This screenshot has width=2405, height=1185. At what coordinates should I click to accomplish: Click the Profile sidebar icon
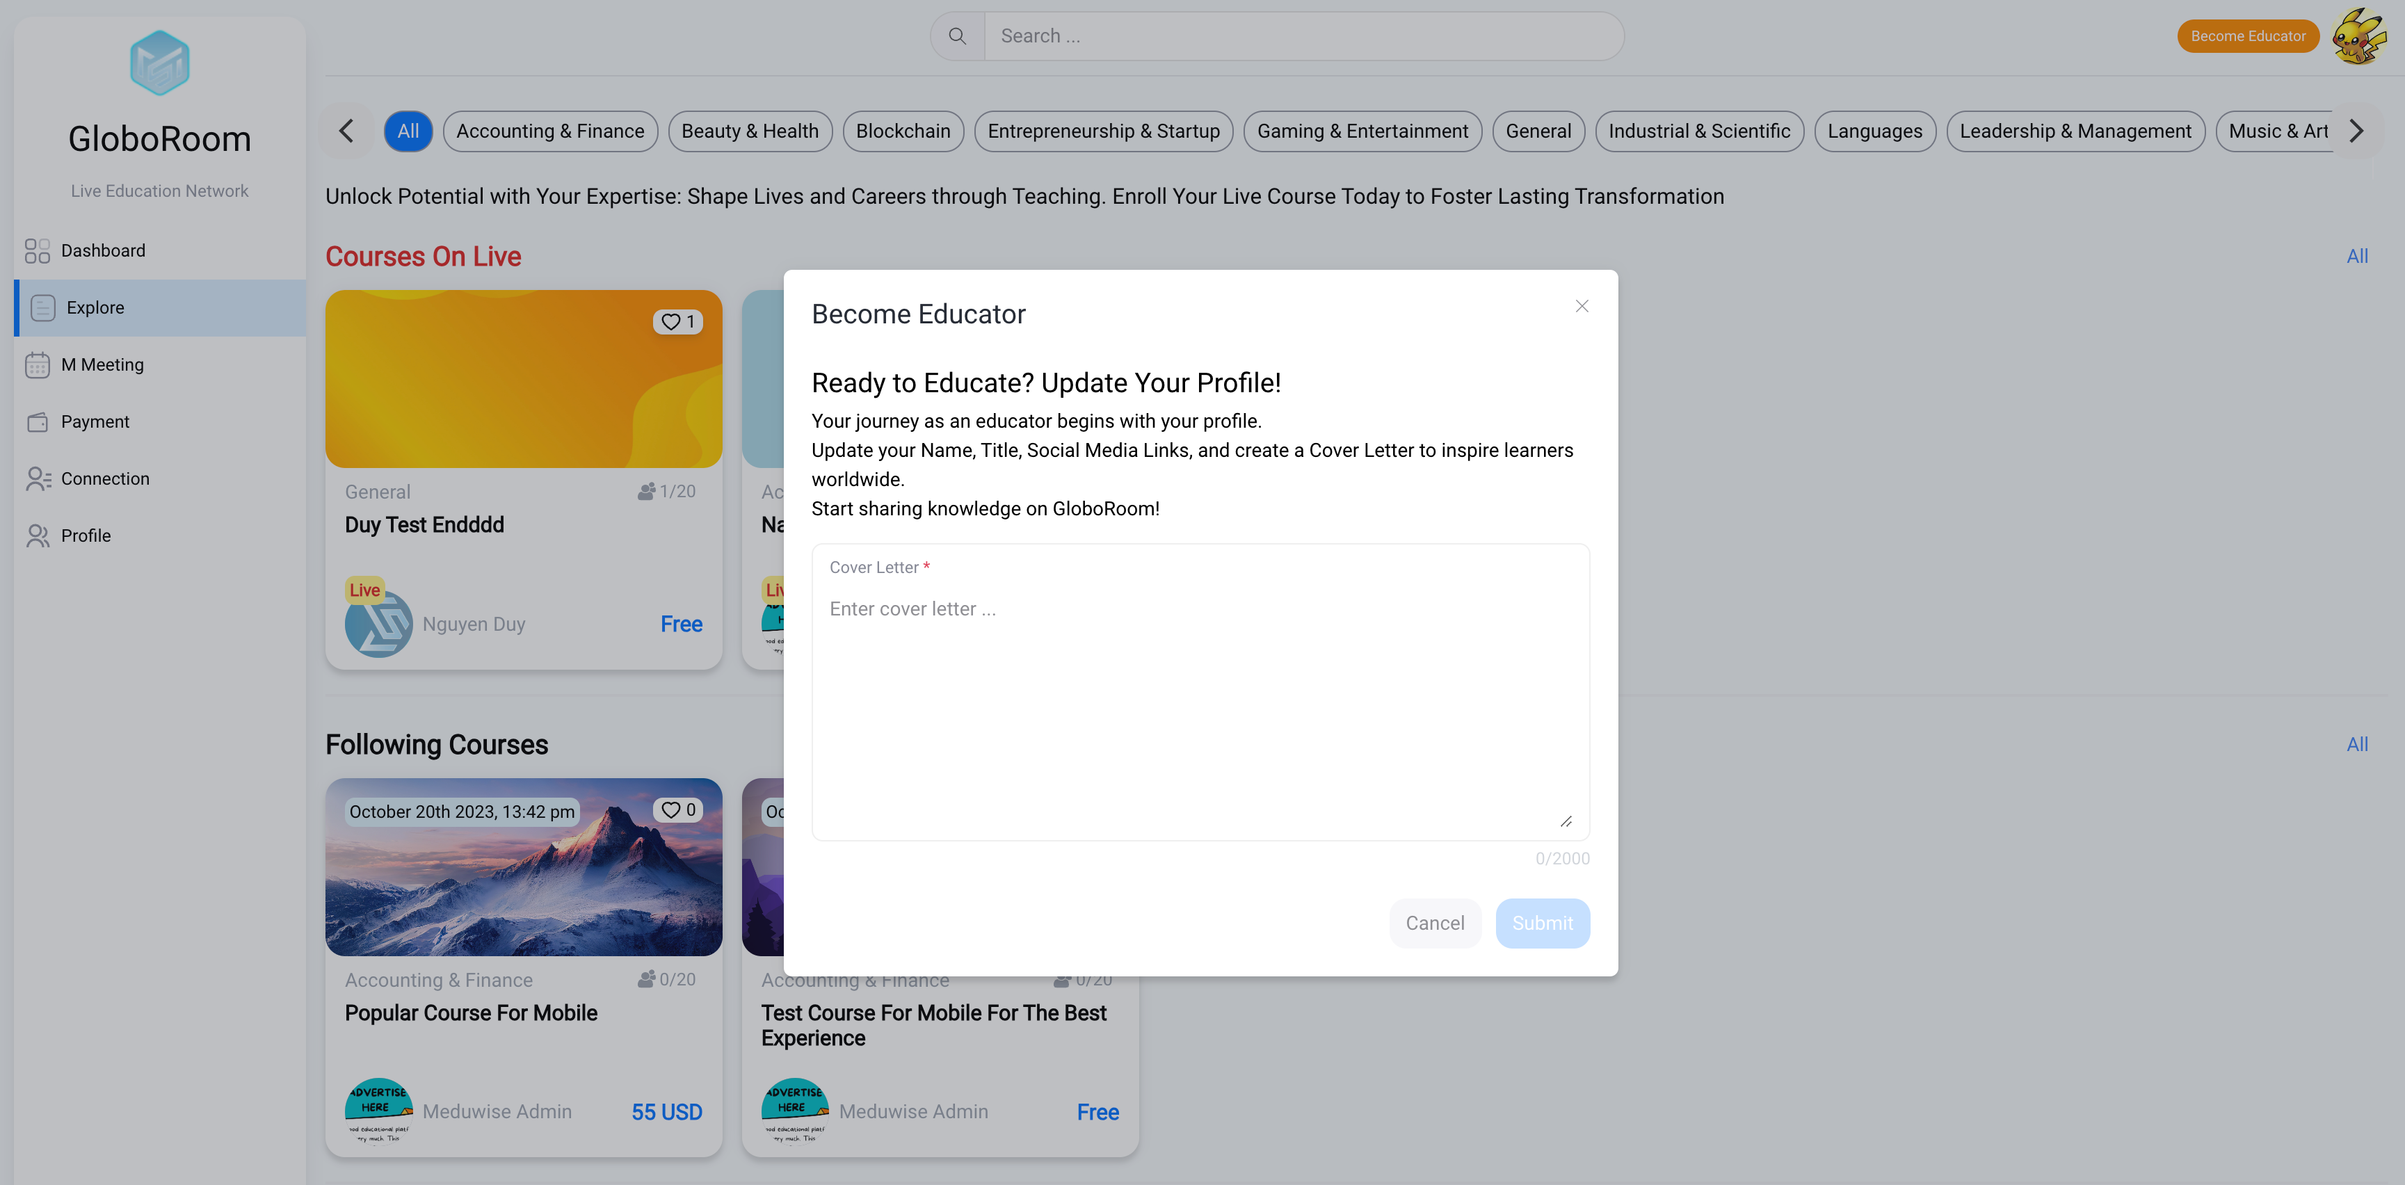point(38,536)
